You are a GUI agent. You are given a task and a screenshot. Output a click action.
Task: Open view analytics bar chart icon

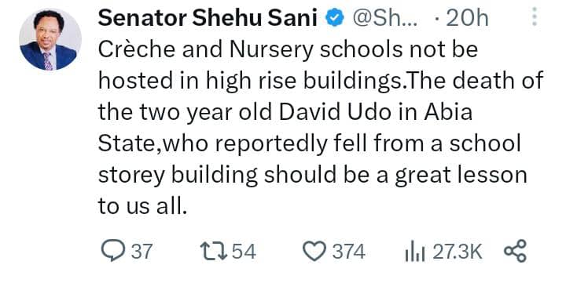(417, 252)
